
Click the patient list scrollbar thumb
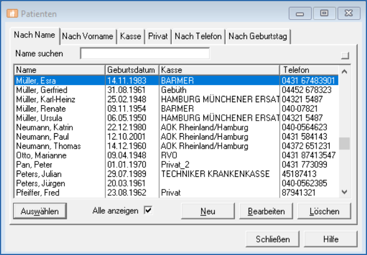pyautogui.click(x=344, y=144)
